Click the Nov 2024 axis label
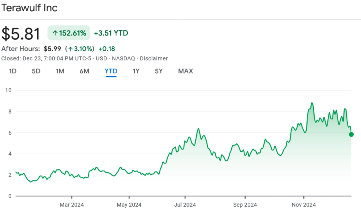Viewport: 361px width, 210px height. [x=304, y=205]
